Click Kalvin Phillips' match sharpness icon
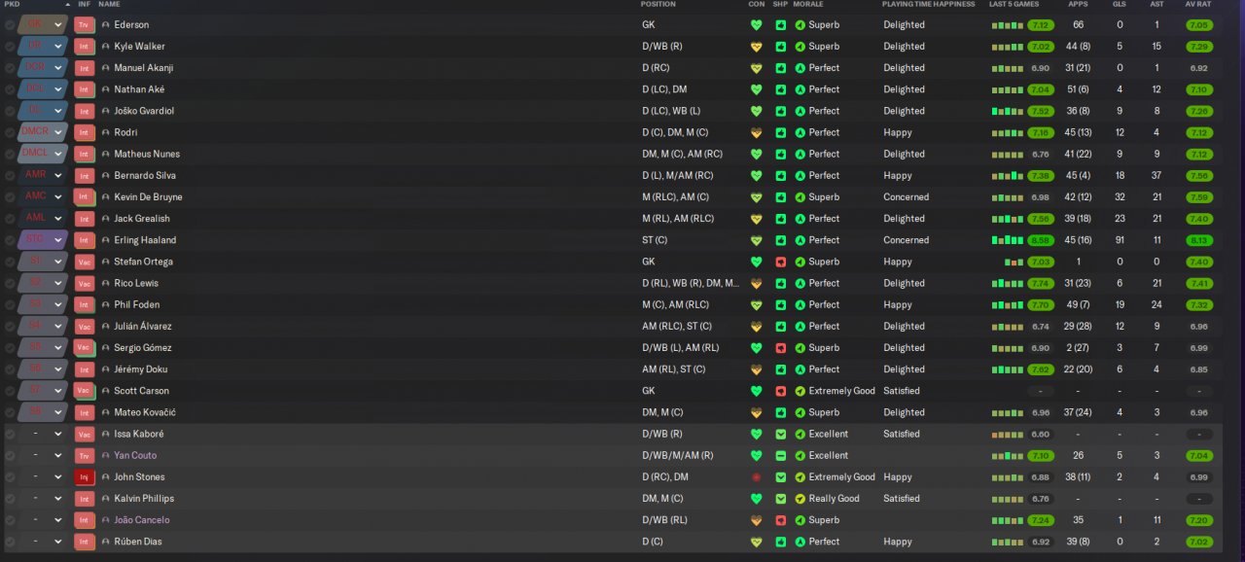This screenshot has width=1245, height=562. point(780,499)
